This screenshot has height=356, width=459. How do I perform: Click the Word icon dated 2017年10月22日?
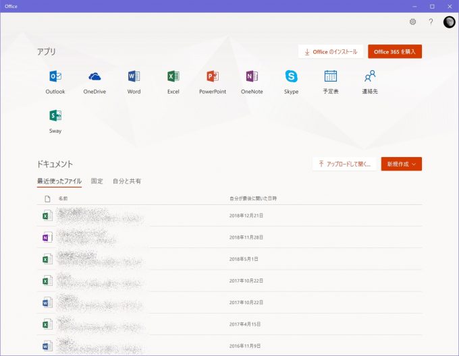tap(47, 303)
